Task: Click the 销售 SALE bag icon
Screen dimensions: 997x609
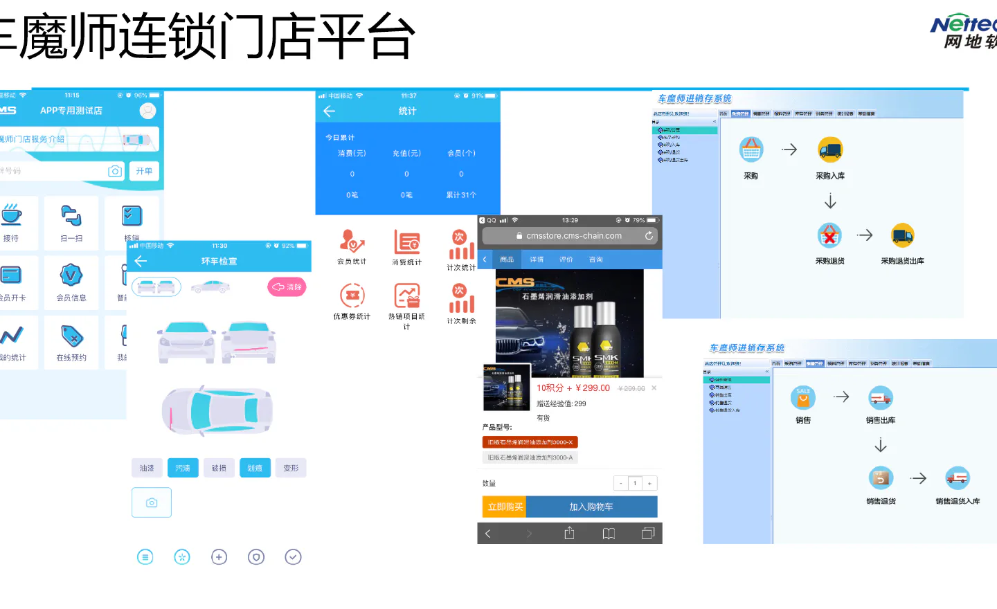Action: 803,397
